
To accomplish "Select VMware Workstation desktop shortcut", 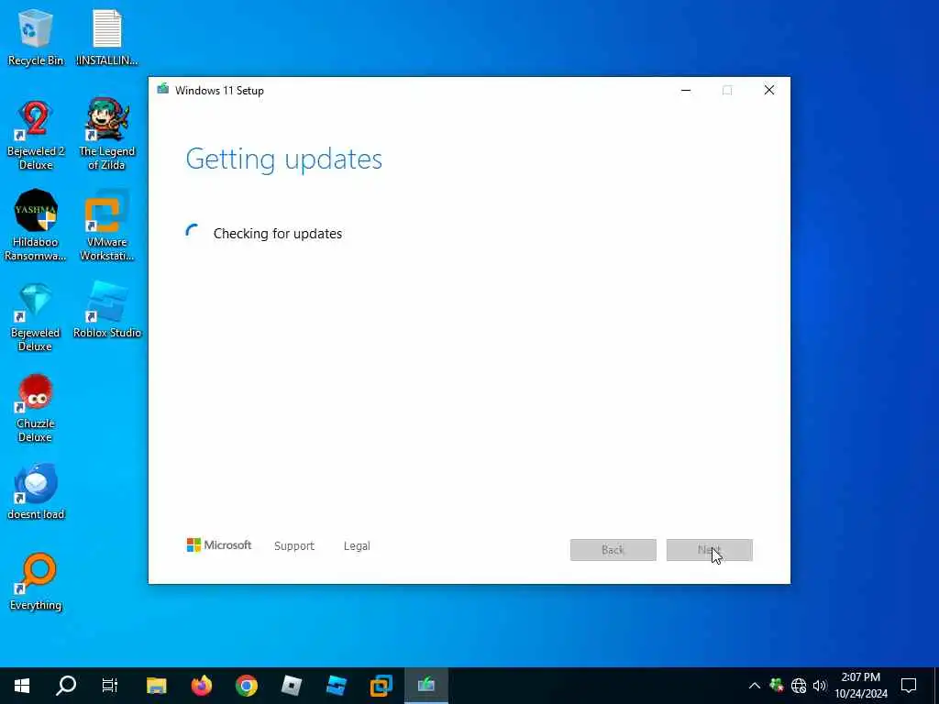I will click(107, 225).
